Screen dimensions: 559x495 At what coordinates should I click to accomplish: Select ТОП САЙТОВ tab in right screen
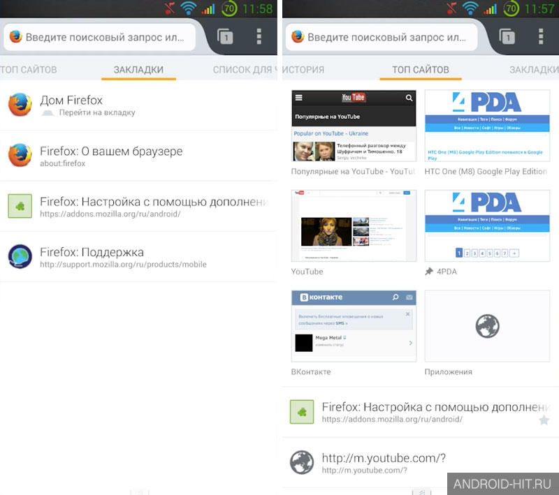tap(421, 69)
